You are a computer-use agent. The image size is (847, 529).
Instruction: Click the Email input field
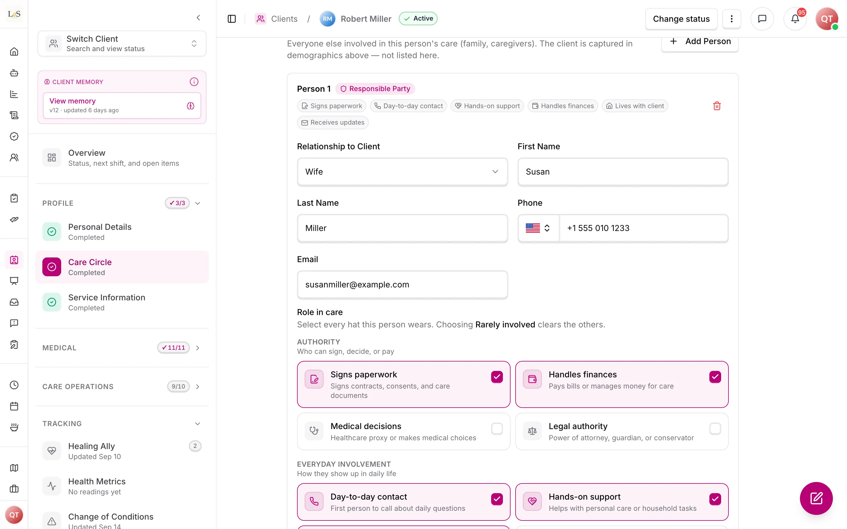click(x=402, y=285)
